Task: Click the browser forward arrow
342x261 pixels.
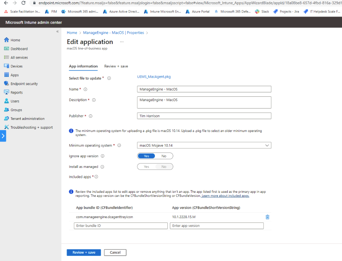Action: pos(15,3)
